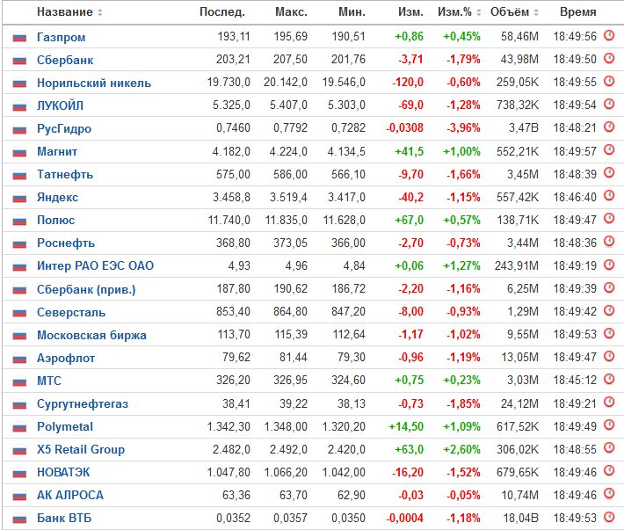
Task: Click the clock icon in МТС row
Action: coord(609,379)
